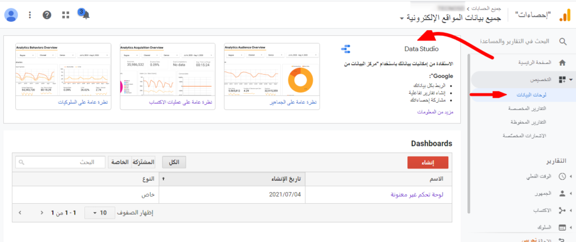This screenshot has width=576, height=242.
Task: Click the search magnifier in sidebar
Action: click(562, 41)
